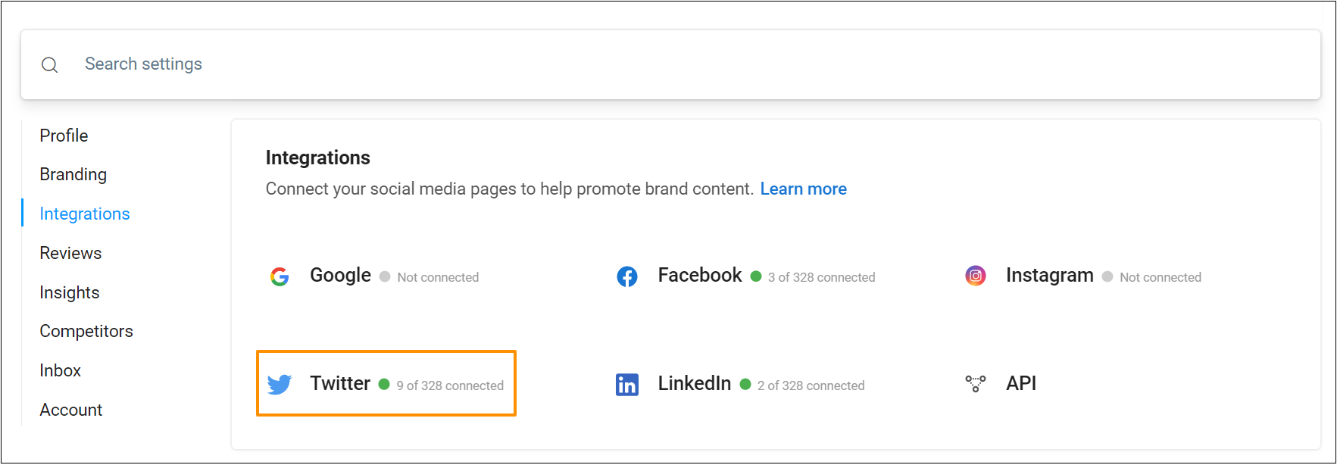Screen dimensions: 1337x465
Task: Follow the Learn more link
Action: 803,189
